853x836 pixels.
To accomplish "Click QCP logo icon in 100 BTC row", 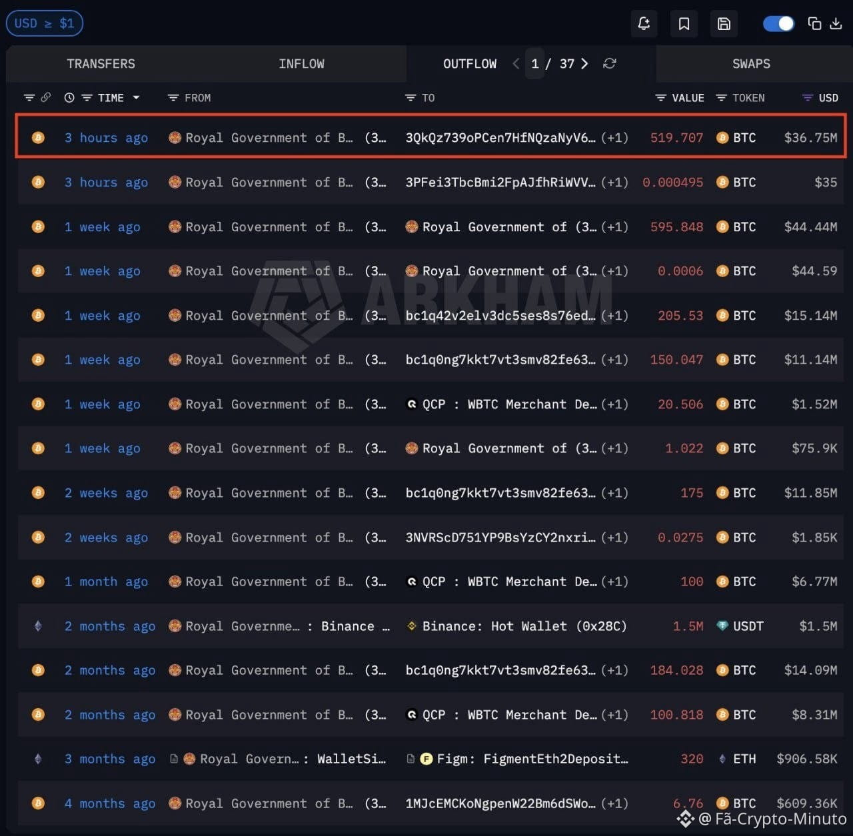I will [411, 582].
